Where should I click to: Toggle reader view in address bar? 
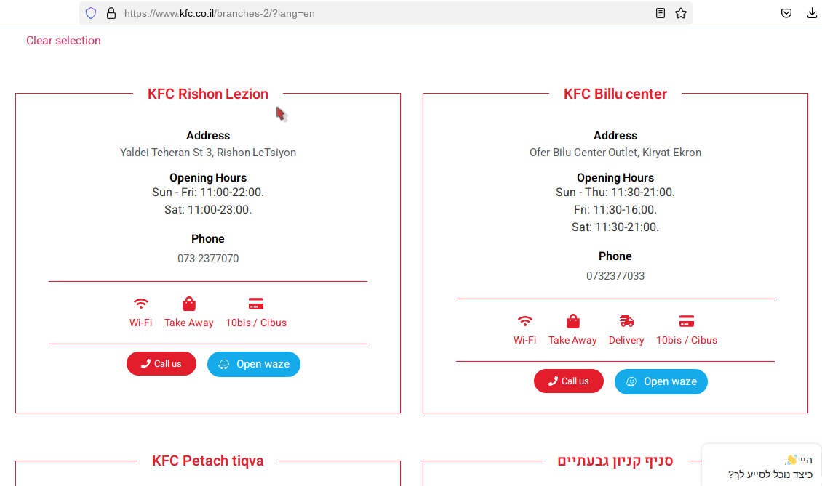tap(661, 13)
